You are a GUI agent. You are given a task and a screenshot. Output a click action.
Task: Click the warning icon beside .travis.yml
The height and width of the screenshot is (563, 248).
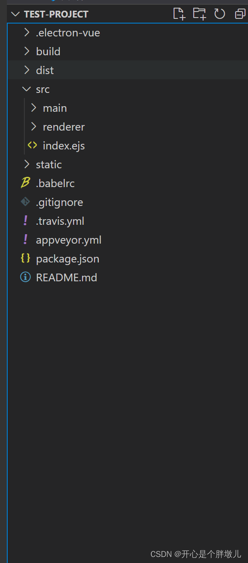pos(25,220)
